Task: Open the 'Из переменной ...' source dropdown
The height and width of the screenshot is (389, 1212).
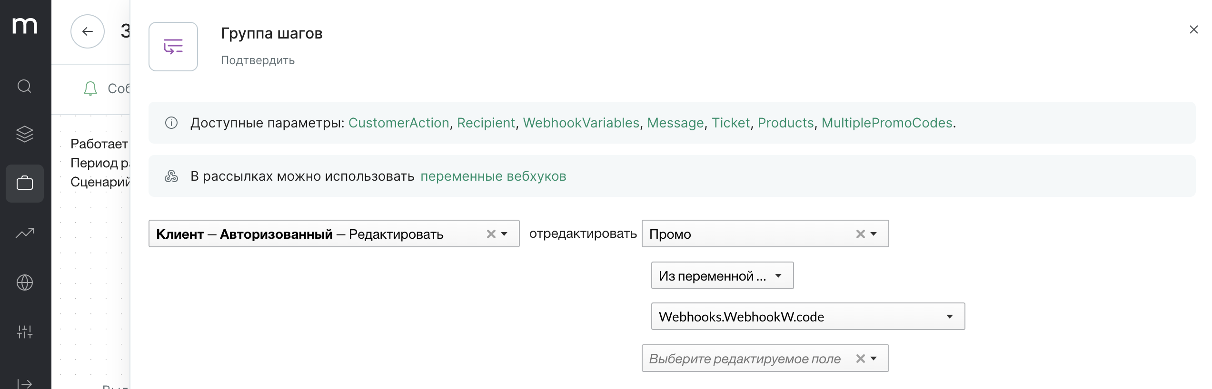Action: tap(722, 275)
